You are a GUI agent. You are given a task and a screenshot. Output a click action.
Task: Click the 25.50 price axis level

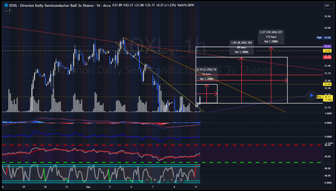pos(327,16)
